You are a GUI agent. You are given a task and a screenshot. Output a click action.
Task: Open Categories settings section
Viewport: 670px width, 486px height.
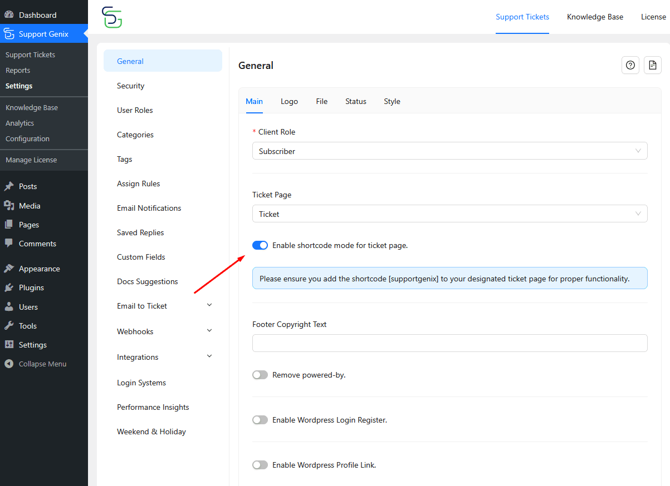pyautogui.click(x=163, y=135)
